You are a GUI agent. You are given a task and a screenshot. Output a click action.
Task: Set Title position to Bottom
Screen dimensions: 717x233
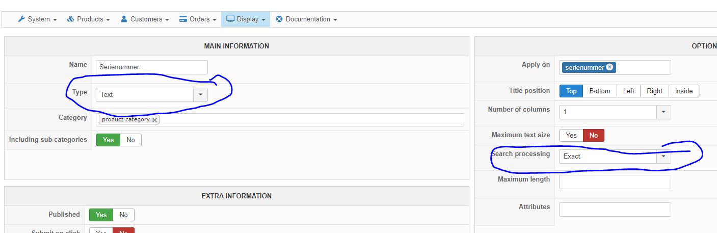[599, 91]
